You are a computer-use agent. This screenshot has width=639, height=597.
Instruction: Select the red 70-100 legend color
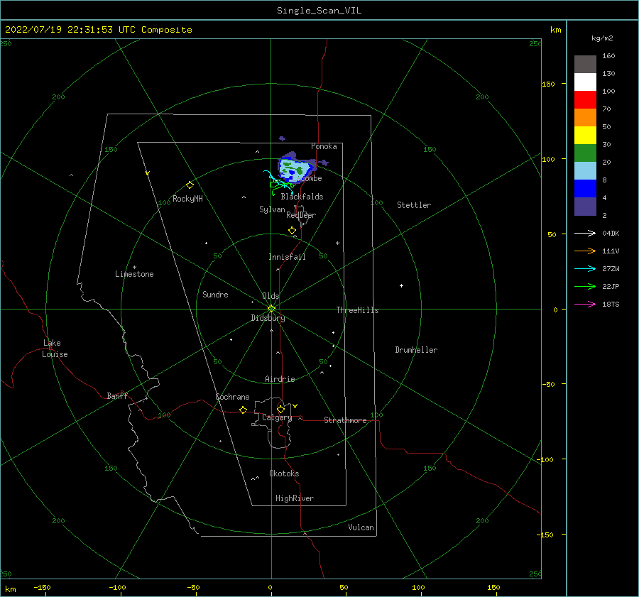585,100
